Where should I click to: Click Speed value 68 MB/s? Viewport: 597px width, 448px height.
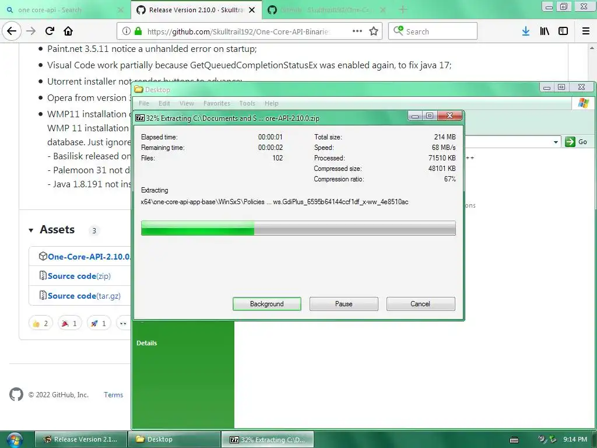coord(444,148)
